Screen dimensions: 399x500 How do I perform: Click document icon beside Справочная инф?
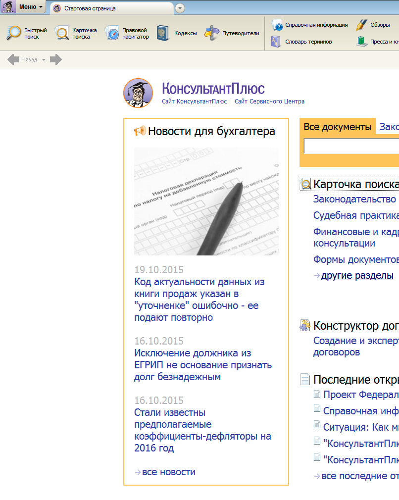317,408
